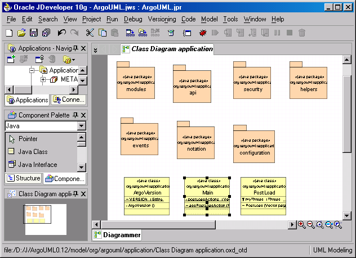The image size is (356, 258).
Task: Click the Main class name
Action: point(208,193)
